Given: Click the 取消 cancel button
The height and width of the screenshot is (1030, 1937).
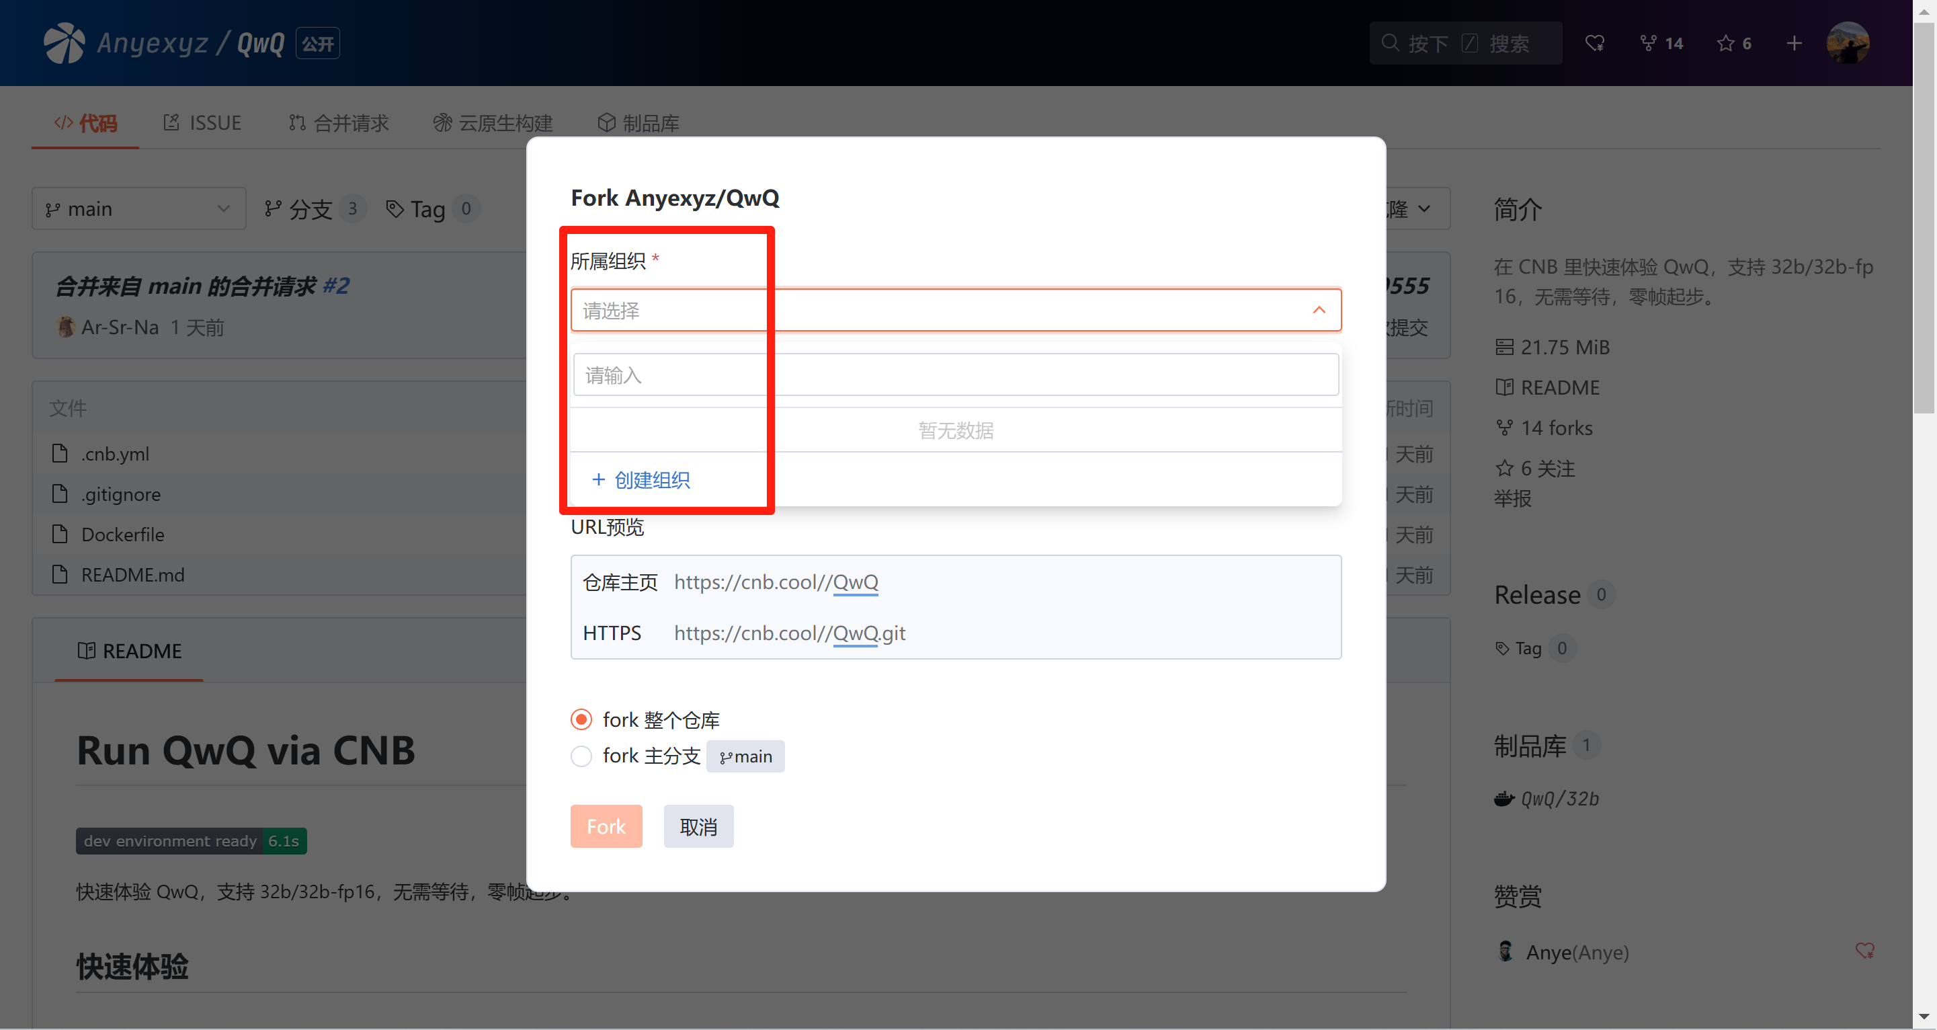Looking at the screenshot, I should click(698, 826).
